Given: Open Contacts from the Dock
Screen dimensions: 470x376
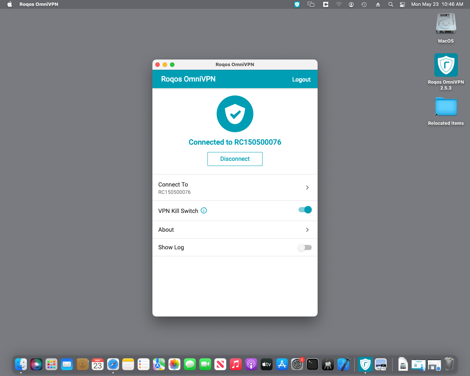Looking at the screenshot, I should click(x=82, y=364).
